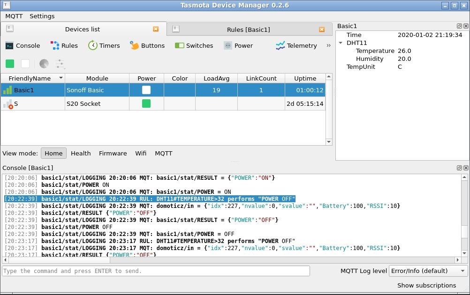Click offline signal icon of device S
The width and height of the screenshot is (470, 295).
(8, 104)
